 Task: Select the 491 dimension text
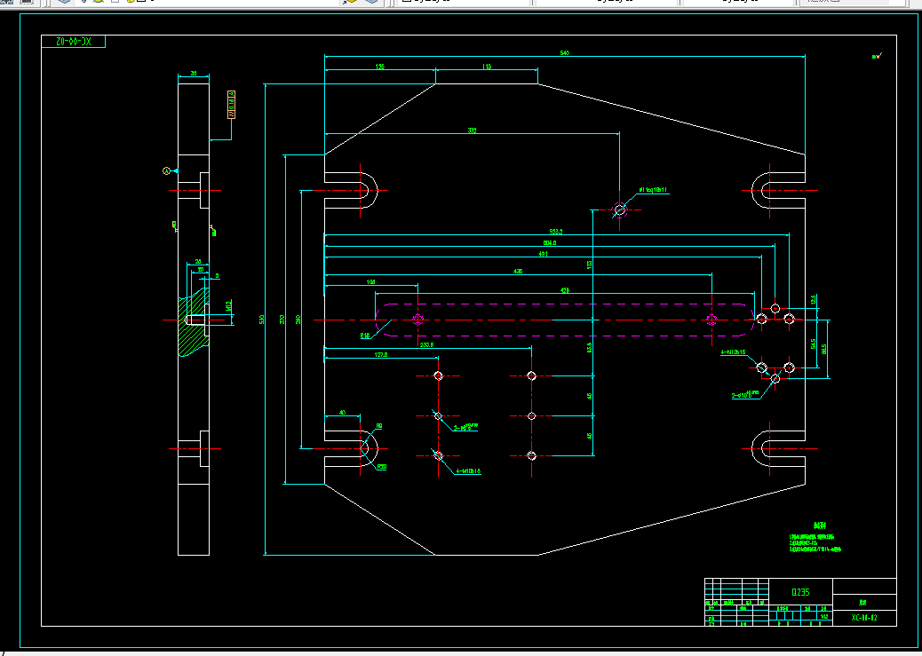point(543,254)
